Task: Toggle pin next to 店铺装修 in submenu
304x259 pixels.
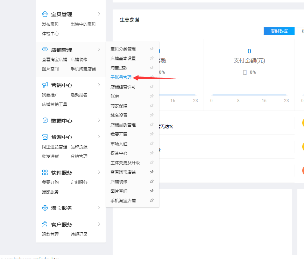Action: pyautogui.click(x=151, y=182)
